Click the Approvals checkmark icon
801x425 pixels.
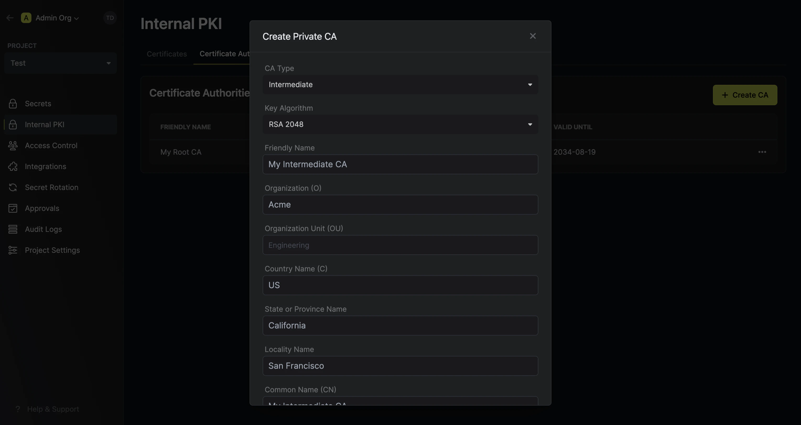13,208
